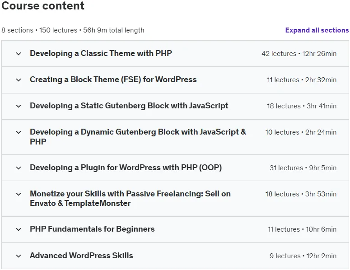Expand the Static Gutenberg Block chevron
Screen dimensions: 350x270
tap(19, 106)
